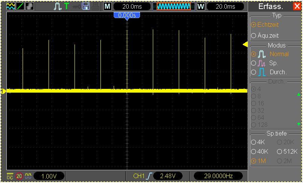Click the red circled 20 bandwidth icon
The width and height of the screenshot is (303, 183).
tap(19, 176)
